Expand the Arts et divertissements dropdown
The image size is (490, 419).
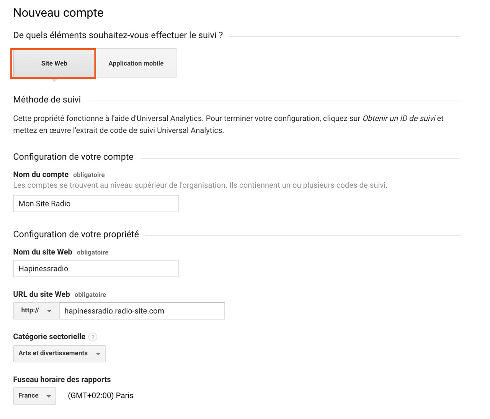(x=59, y=354)
